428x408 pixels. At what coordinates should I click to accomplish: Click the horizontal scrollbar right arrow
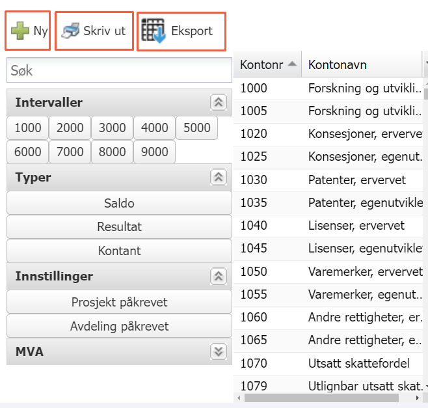(x=416, y=398)
